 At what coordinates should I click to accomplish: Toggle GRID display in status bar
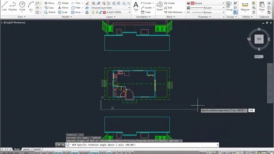51,153
